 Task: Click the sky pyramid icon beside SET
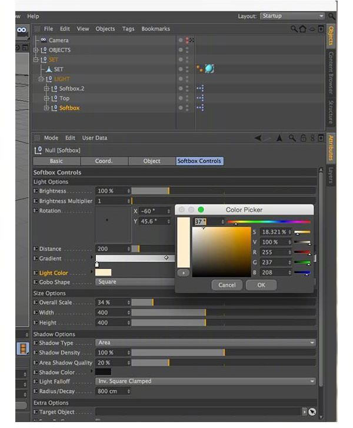[x=49, y=69]
